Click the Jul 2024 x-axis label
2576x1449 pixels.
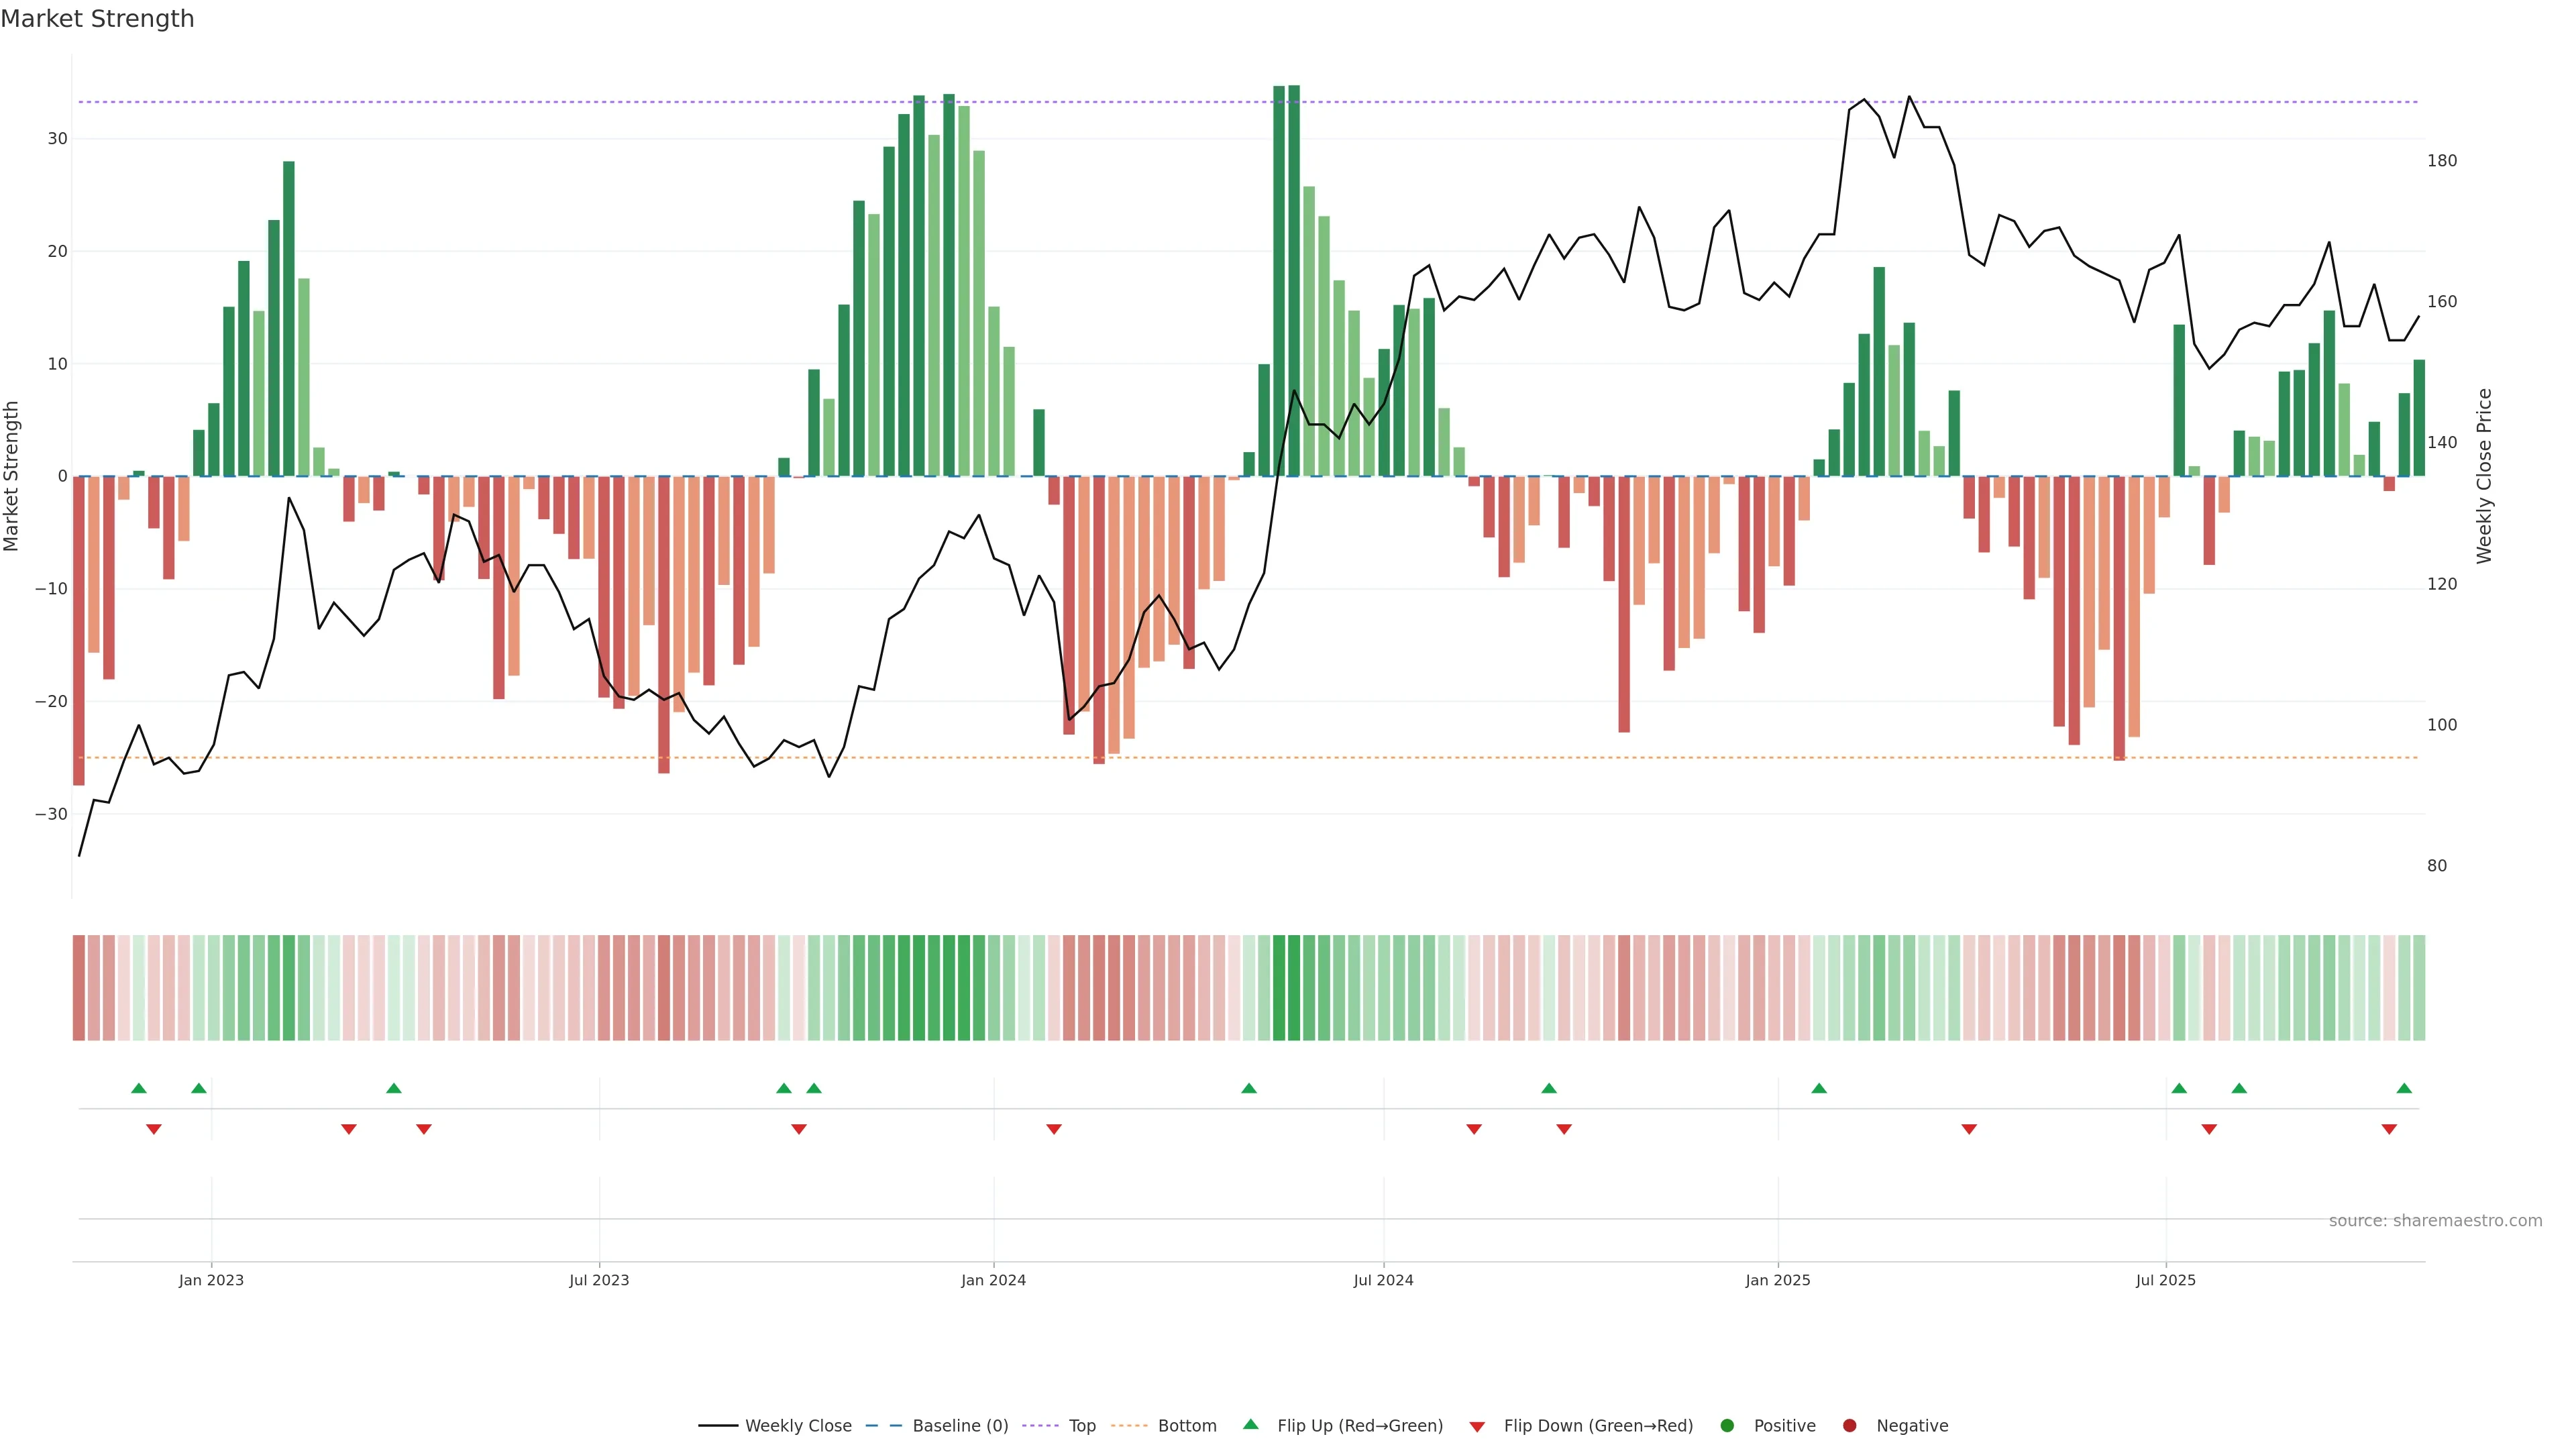[x=1383, y=1280]
